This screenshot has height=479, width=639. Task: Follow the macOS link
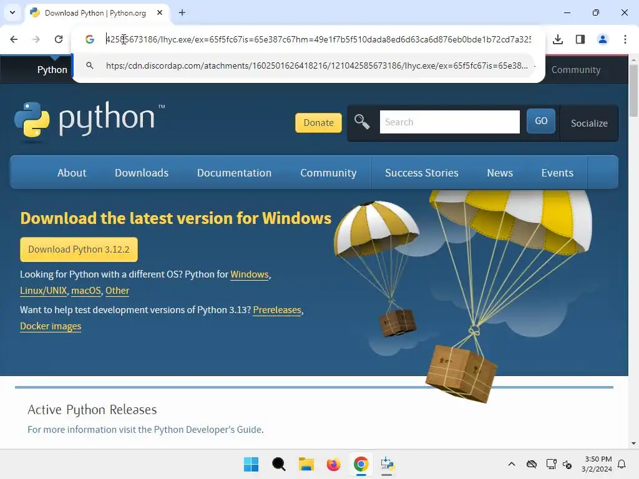(86, 291)
